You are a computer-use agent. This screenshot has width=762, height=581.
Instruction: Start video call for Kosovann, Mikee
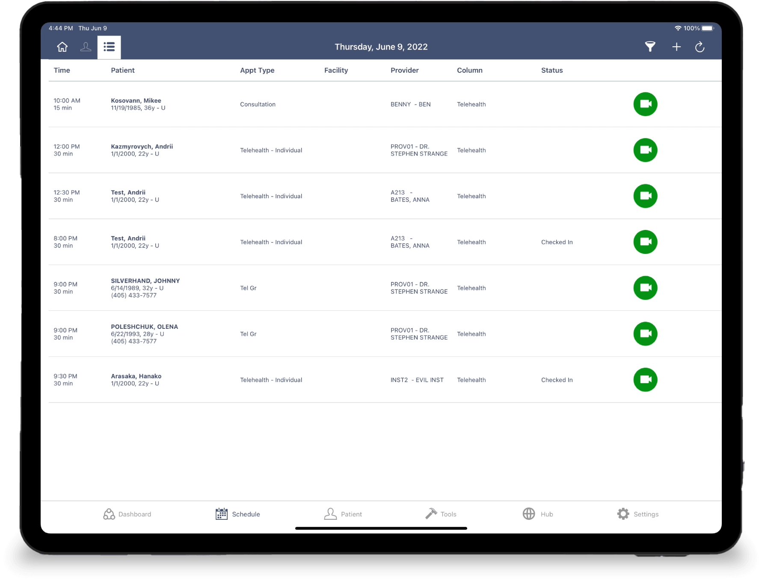[645, 104]
